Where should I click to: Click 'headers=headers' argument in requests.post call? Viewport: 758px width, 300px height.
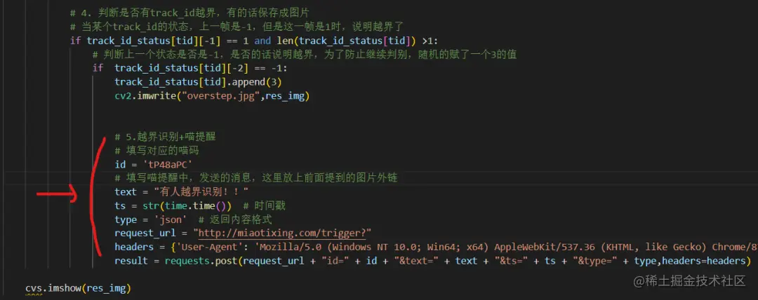coord(703,261)
